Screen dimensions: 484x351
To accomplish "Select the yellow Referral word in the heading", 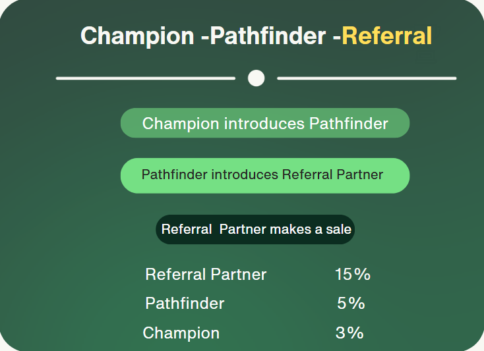I will [386, 36].
